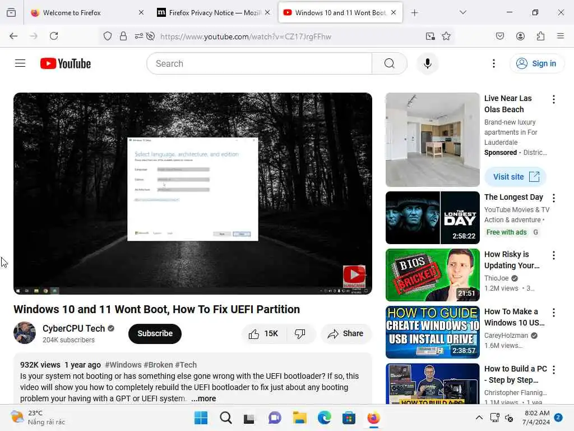The width and height of the screenshot is (574, 431).
Task: Open weather widget showing 23°C
Action: pyautogui.click(x=38, y=418)
